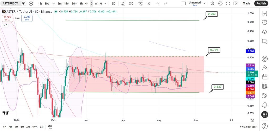
Task: Expand the collapsed indicators legend labeled 3
Action: click(x=5, y=25)
